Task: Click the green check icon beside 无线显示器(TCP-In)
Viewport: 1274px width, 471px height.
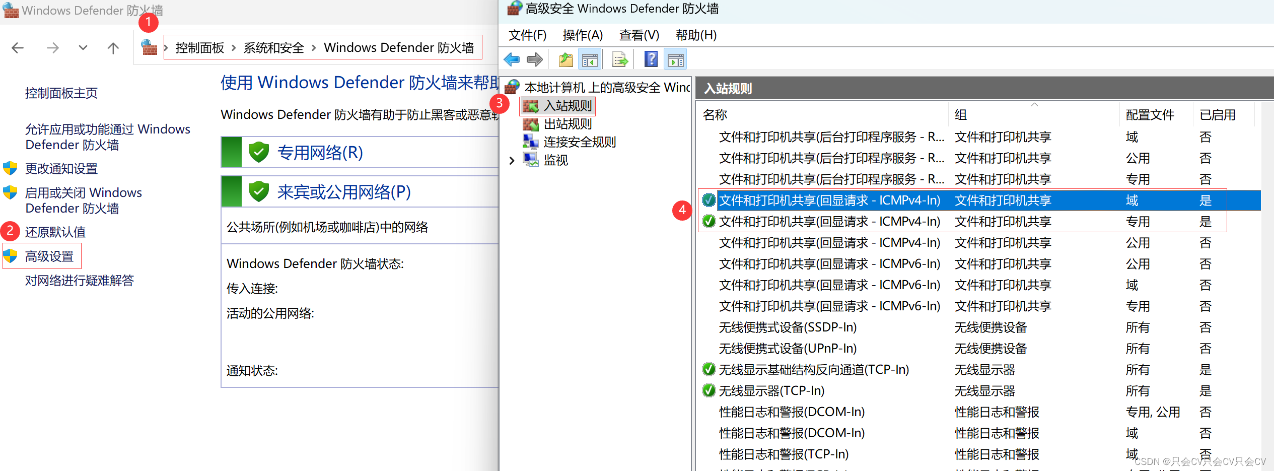Action: pos(709,390)
